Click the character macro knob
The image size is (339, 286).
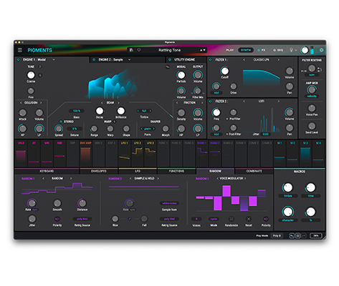coord(287,212)
